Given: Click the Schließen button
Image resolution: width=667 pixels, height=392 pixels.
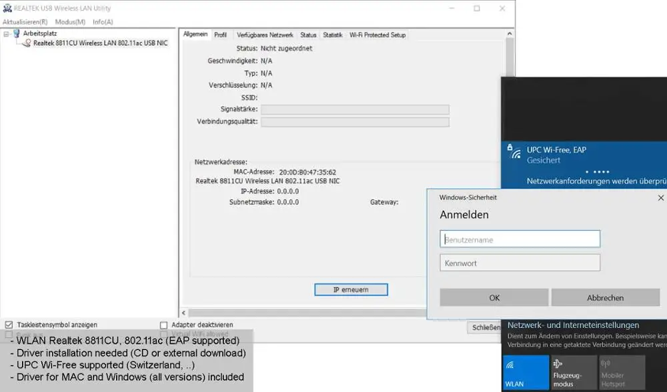Looking at the screenshot, I should [486, 327].
